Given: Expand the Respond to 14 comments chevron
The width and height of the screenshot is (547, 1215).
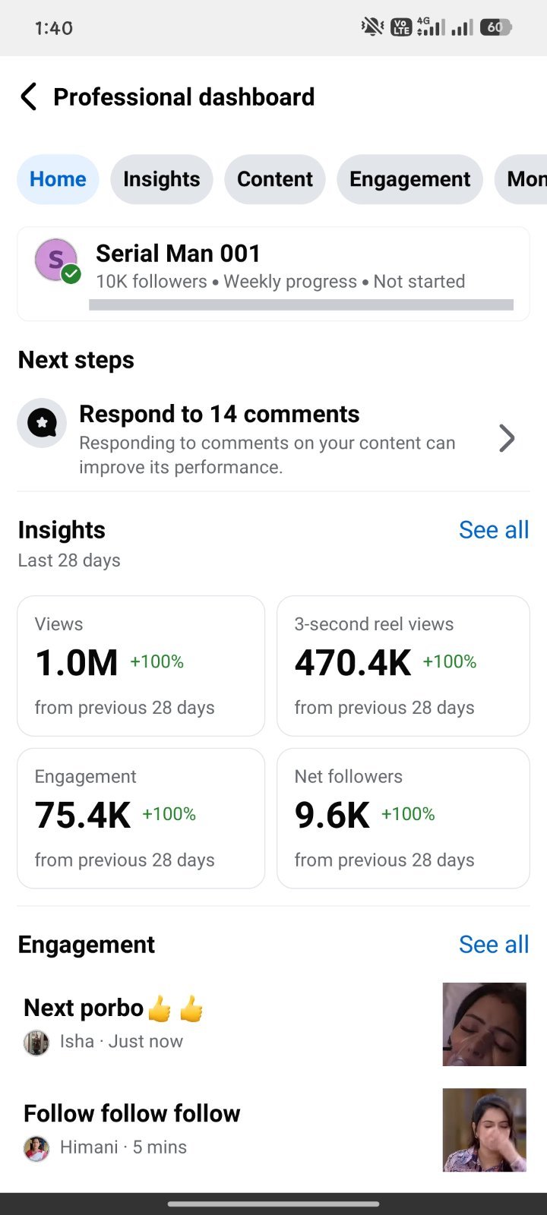Looking at the screenshot, I should (507, 438).
